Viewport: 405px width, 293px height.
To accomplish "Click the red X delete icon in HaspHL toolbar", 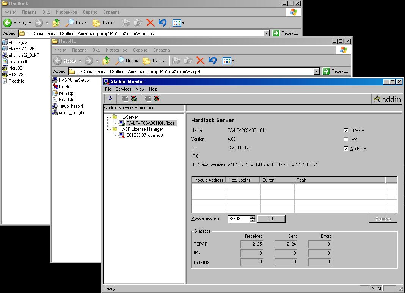I will click(200, 61).
